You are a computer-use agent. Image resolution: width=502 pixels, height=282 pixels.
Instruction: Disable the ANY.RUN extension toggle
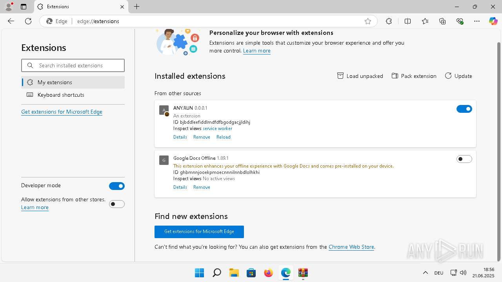click(x=464, y=109)
